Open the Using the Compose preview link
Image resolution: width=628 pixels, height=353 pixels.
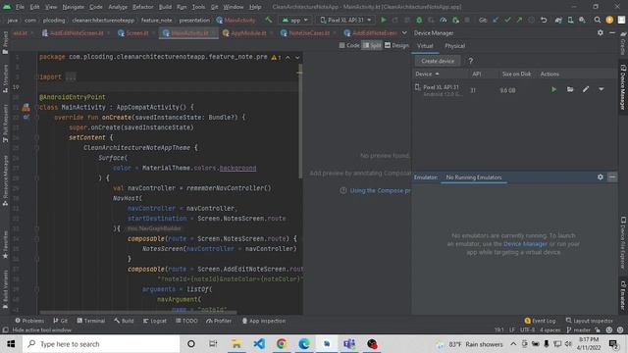click(x=380, y=190)
